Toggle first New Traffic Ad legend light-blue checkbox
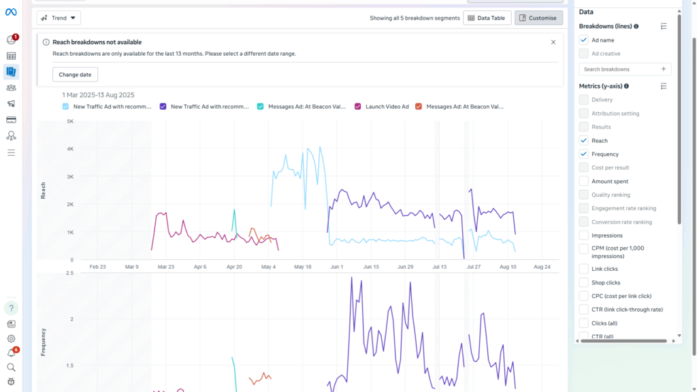Screen dimensions: 697x392 point(66,107)
